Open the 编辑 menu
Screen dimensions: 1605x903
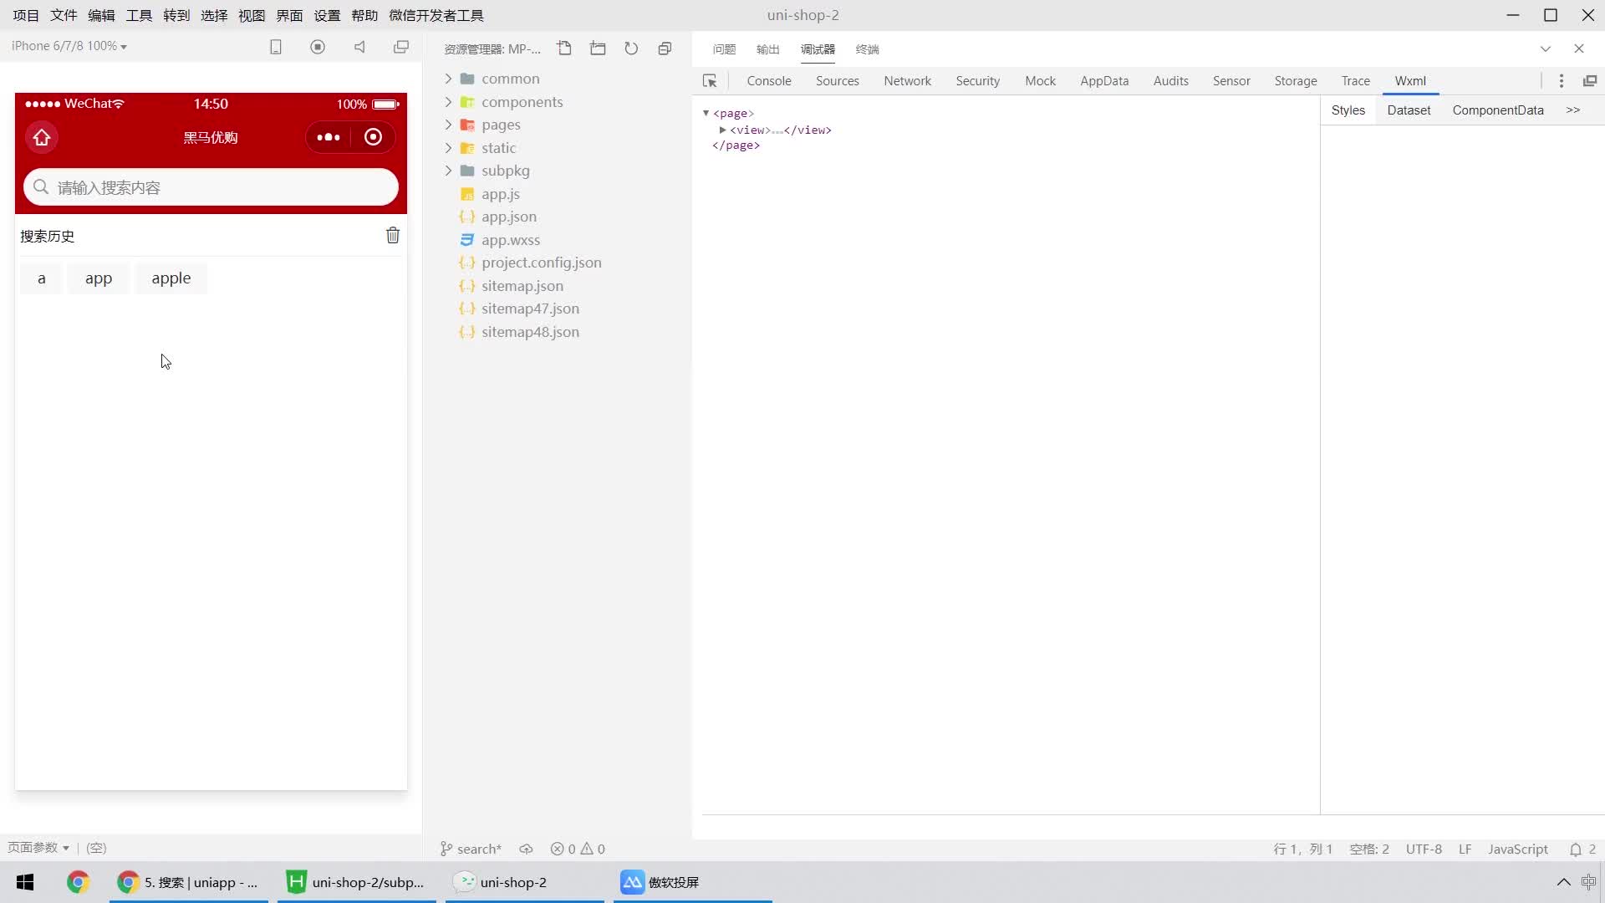tap(101, 15)
